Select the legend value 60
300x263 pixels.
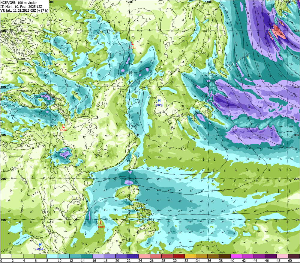click(290, 261)
